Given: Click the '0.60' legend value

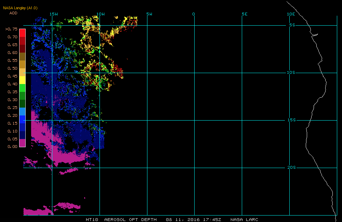Looking at the screenshot, I should tap(12, 53).
